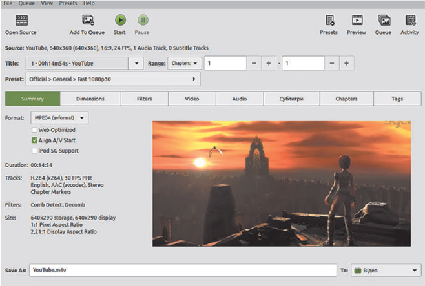This screenshot has height=286, width=425.
Task: Open the Range Chapters dropdown
Action: (x=185, y=63)
